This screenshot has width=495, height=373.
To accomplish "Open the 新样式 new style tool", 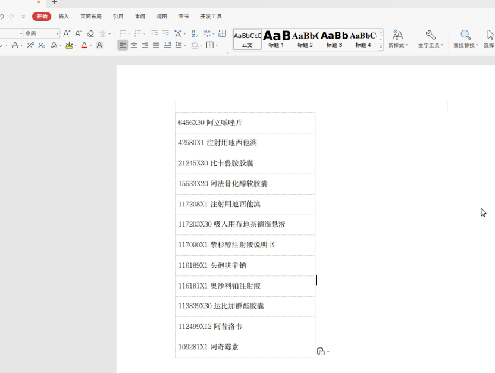I will click(x=398, y=39).
